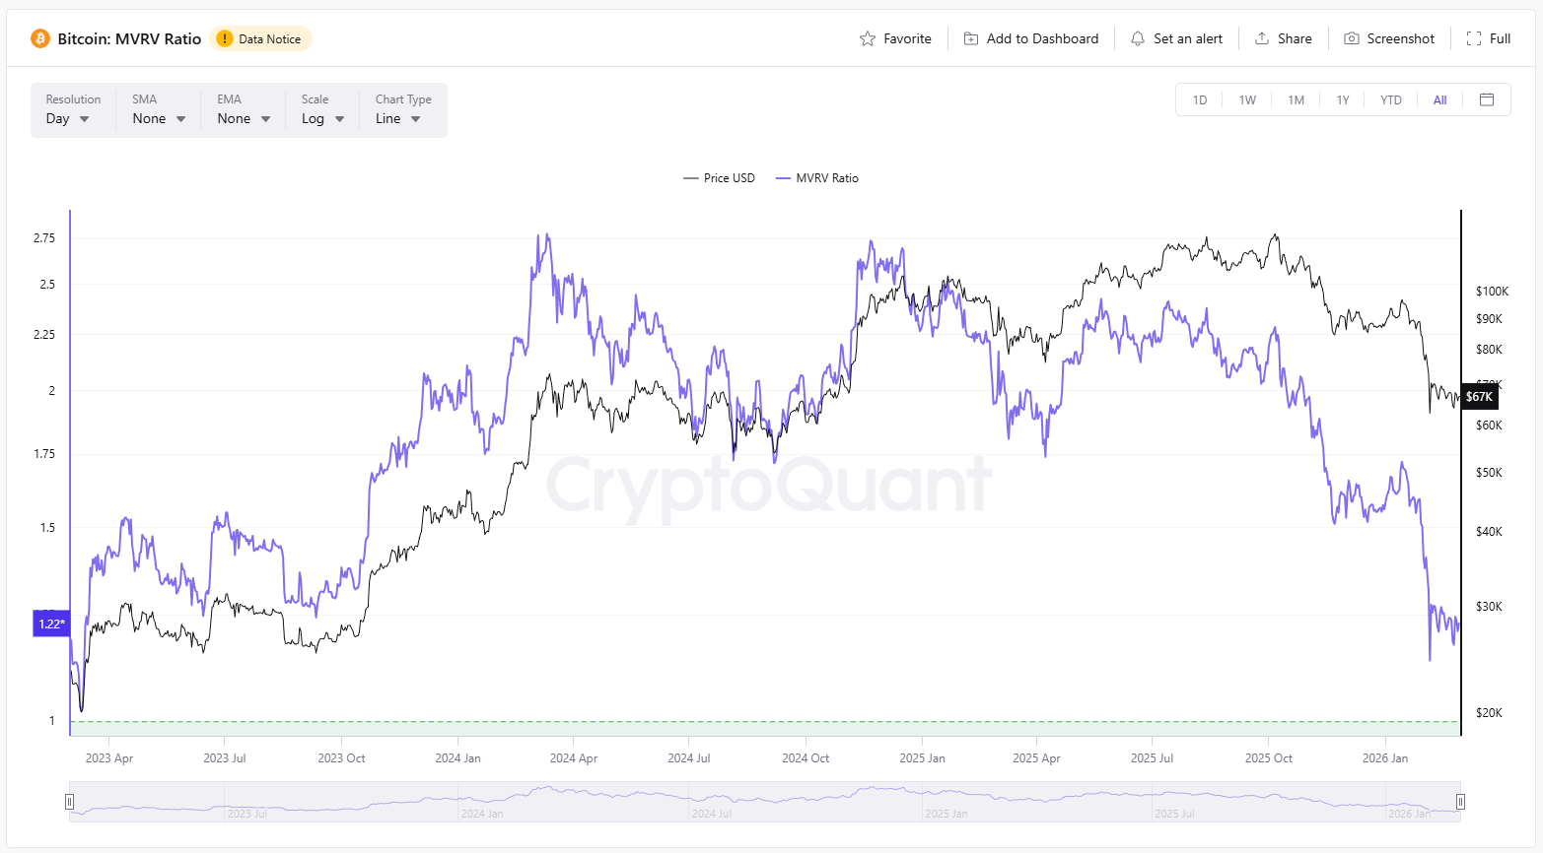Select the 1M time range tab
Image resolution: width=1543 pixels, height=853 pixels.
pos(1296,100)
